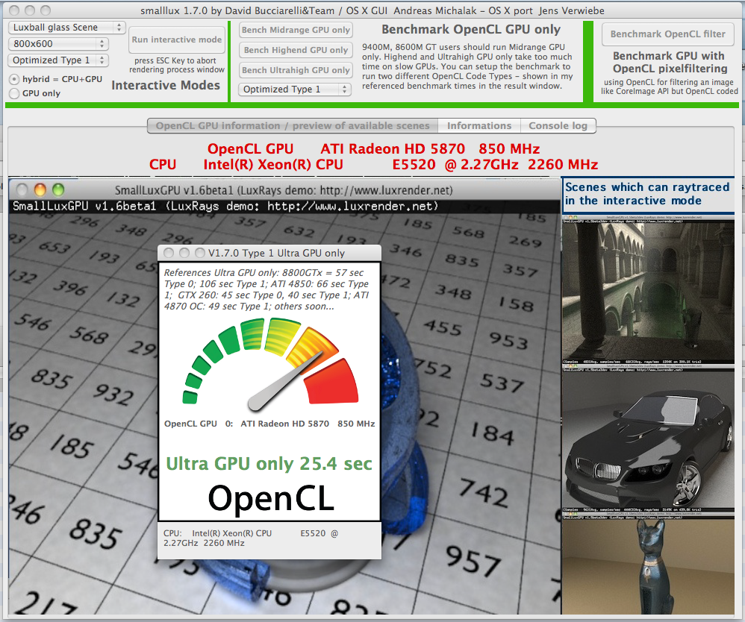Click the large OpenCL logo text
The height and width of the screenshot is (622, 745).
pyautogui.click(x=271, y=498)
